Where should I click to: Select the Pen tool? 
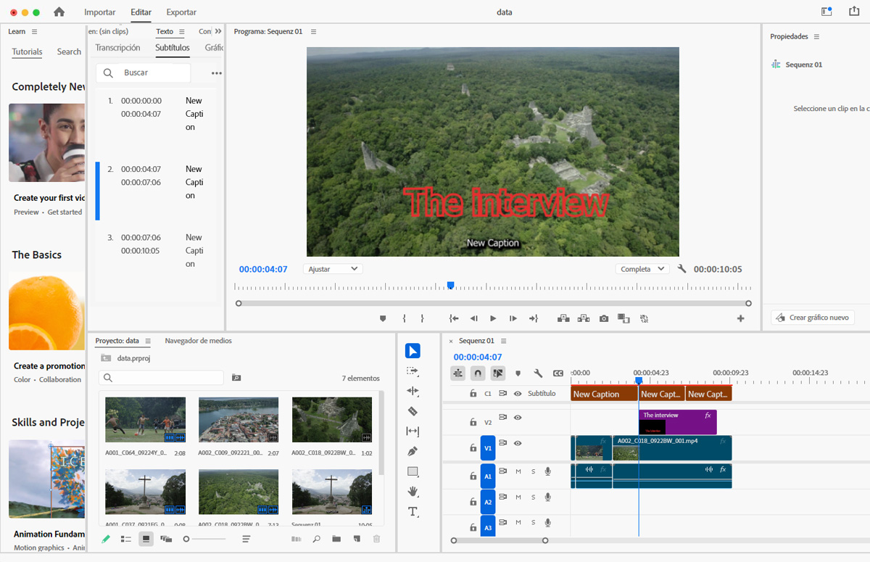[413, 451]
